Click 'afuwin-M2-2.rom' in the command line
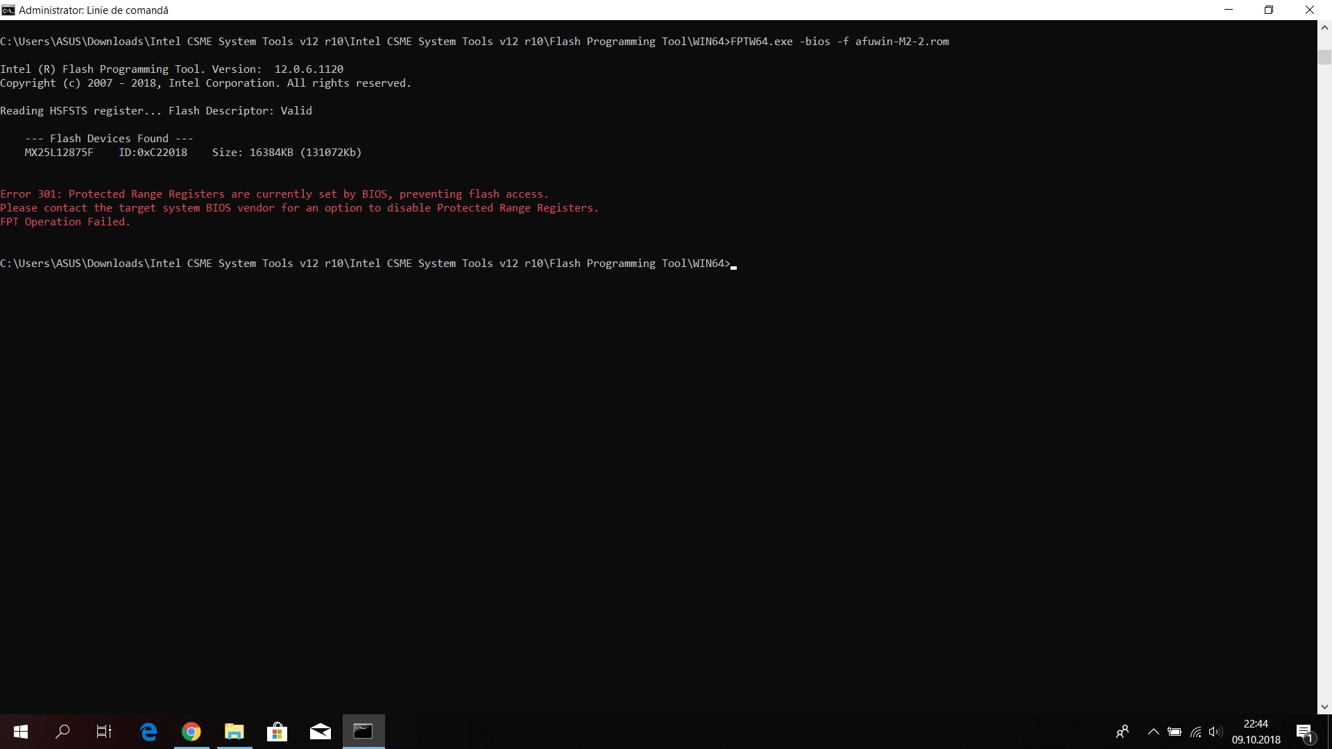Viewport: 1332px width, 749px height. 902,42
